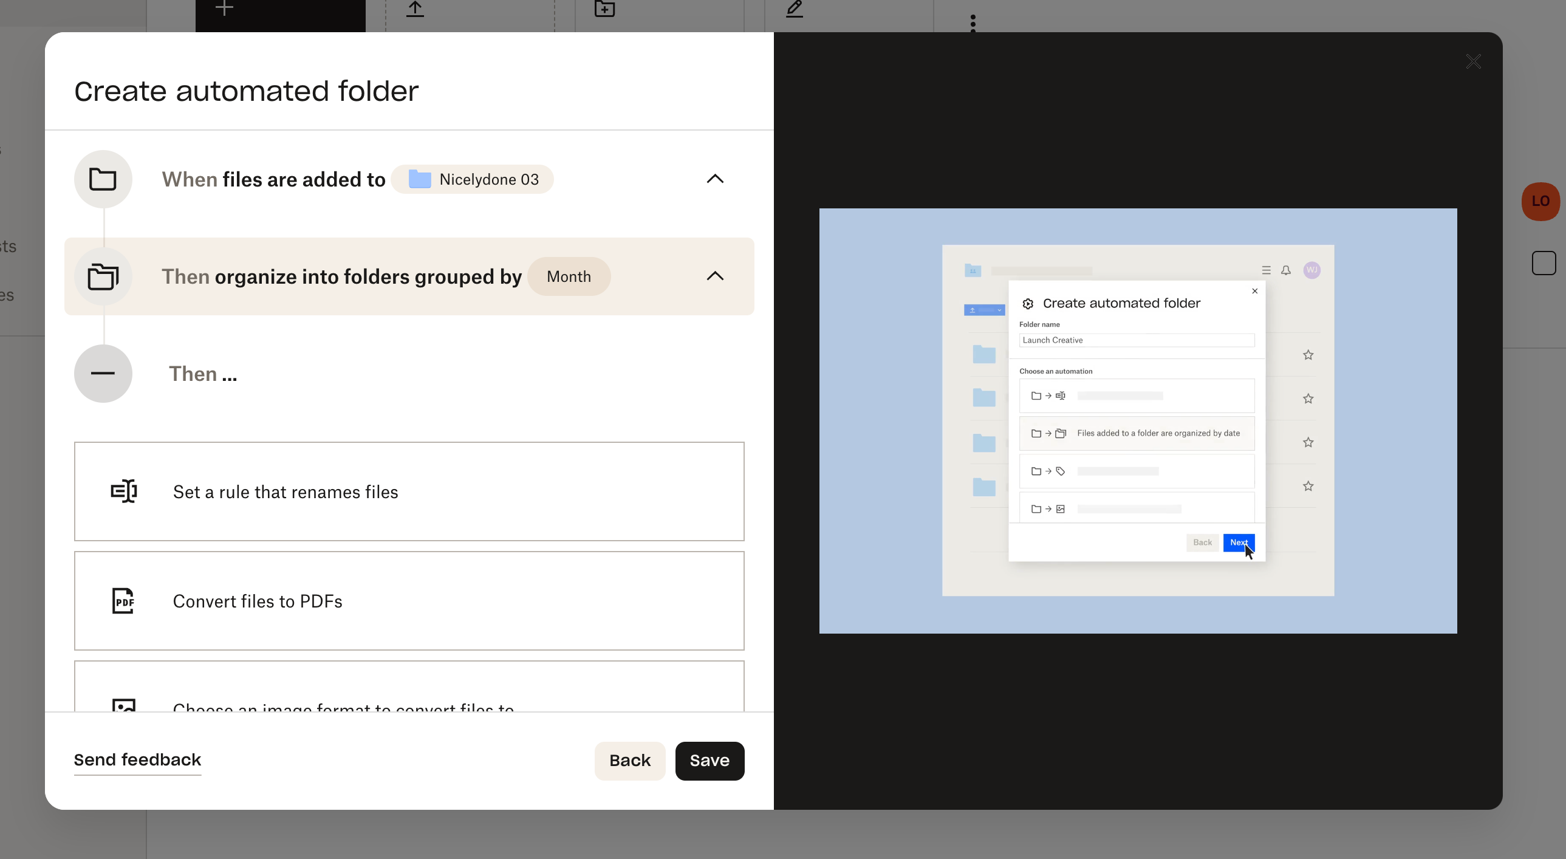This screenshot has width=1566, height=859.
Task: Click the upload arrow icon in toolbar
Action: 415,9
